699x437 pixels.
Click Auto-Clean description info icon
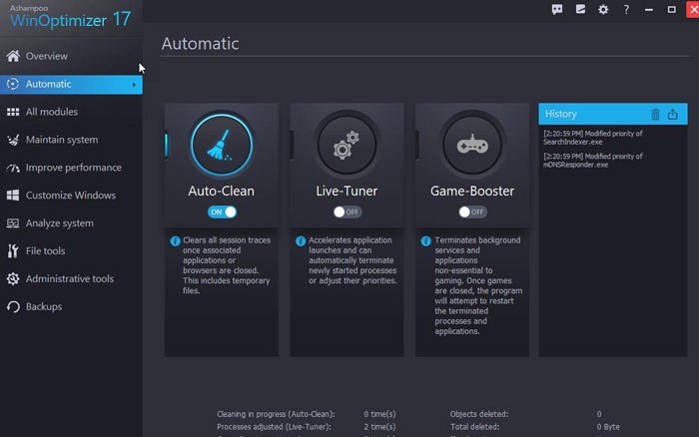point(175,241)
